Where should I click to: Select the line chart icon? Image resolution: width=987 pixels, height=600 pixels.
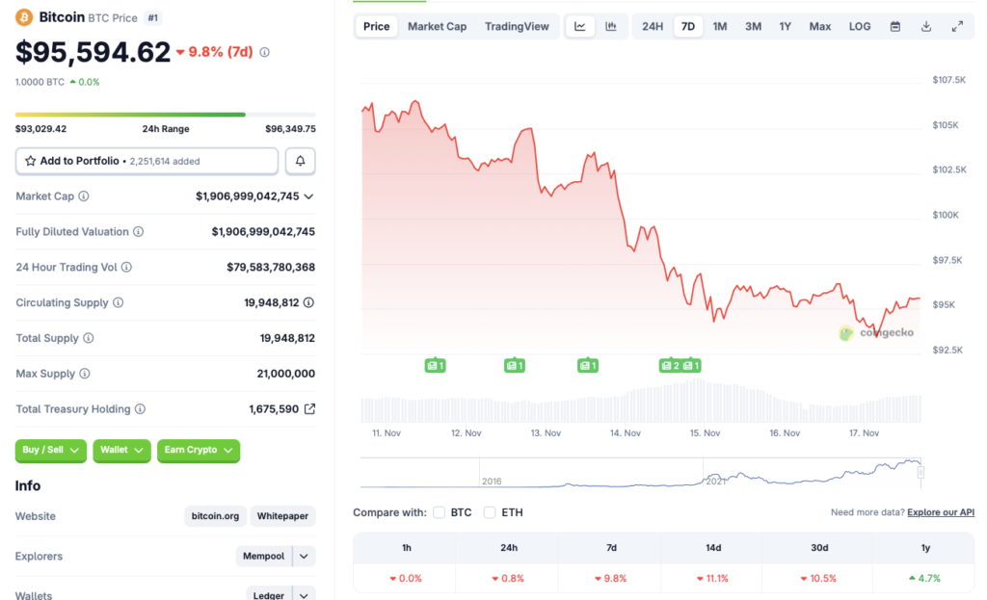tap(580, 27)
